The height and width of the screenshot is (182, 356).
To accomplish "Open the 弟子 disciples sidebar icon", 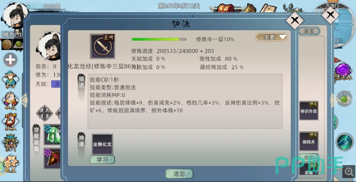I will (x=10, y=79).
